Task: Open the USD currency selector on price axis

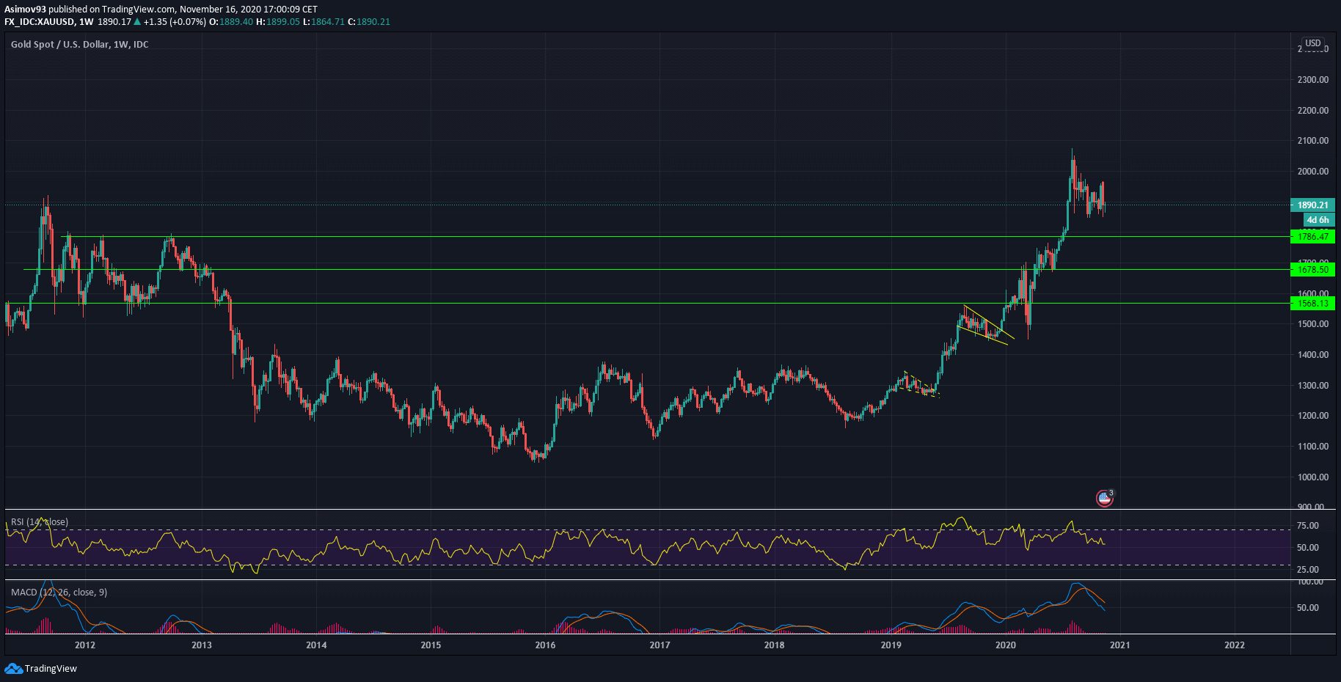Action: (x=1312, y=43)
